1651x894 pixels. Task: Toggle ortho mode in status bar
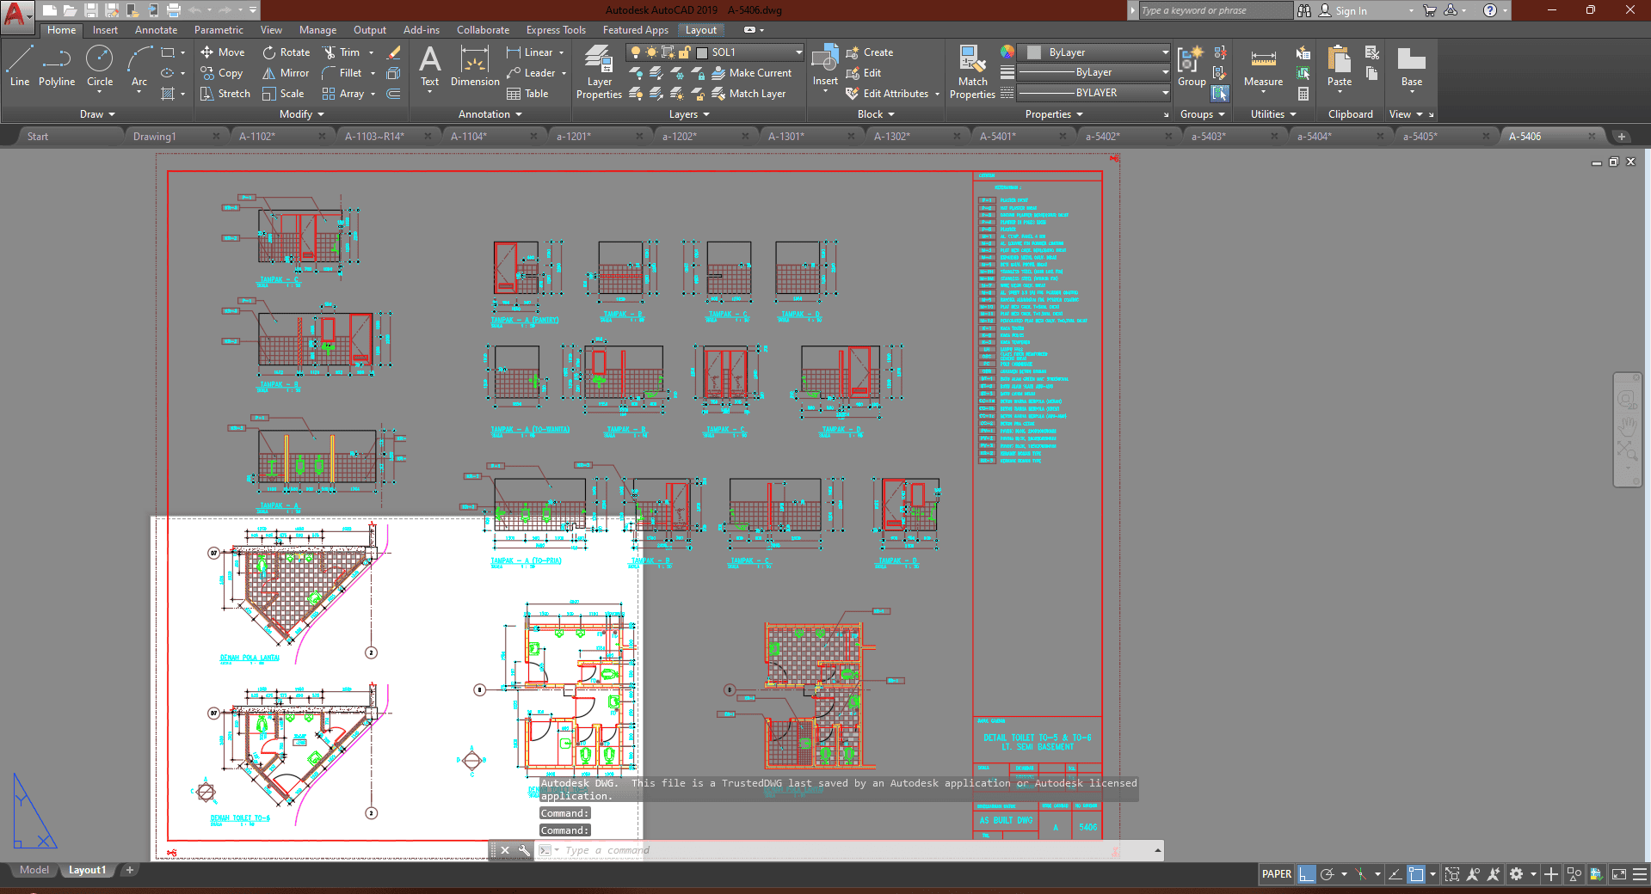click(1307, 874)
